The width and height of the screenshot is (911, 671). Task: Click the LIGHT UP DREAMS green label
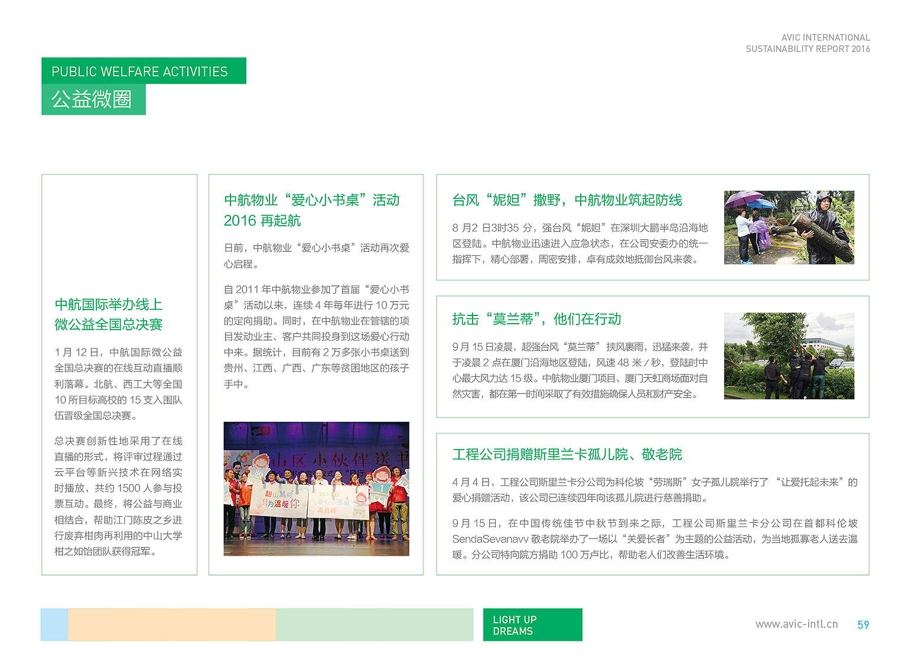click(532, 625)
